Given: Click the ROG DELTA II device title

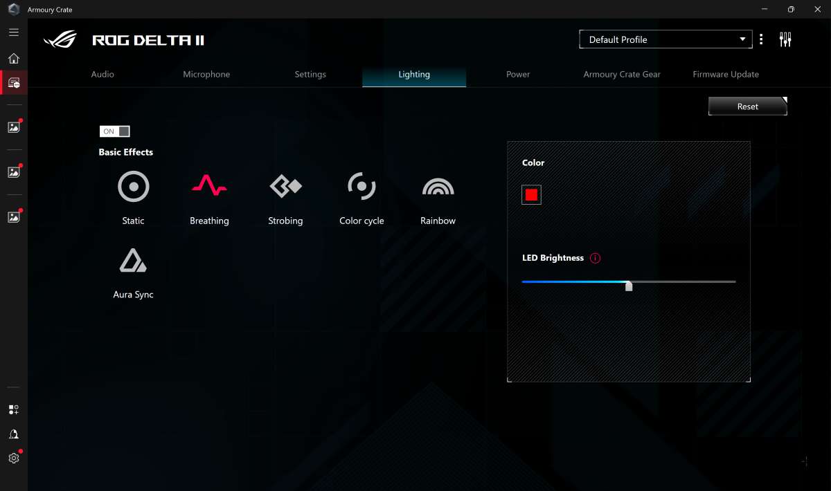Looking at the screenshot, I should pyautogui.click(x=148, y=40).
